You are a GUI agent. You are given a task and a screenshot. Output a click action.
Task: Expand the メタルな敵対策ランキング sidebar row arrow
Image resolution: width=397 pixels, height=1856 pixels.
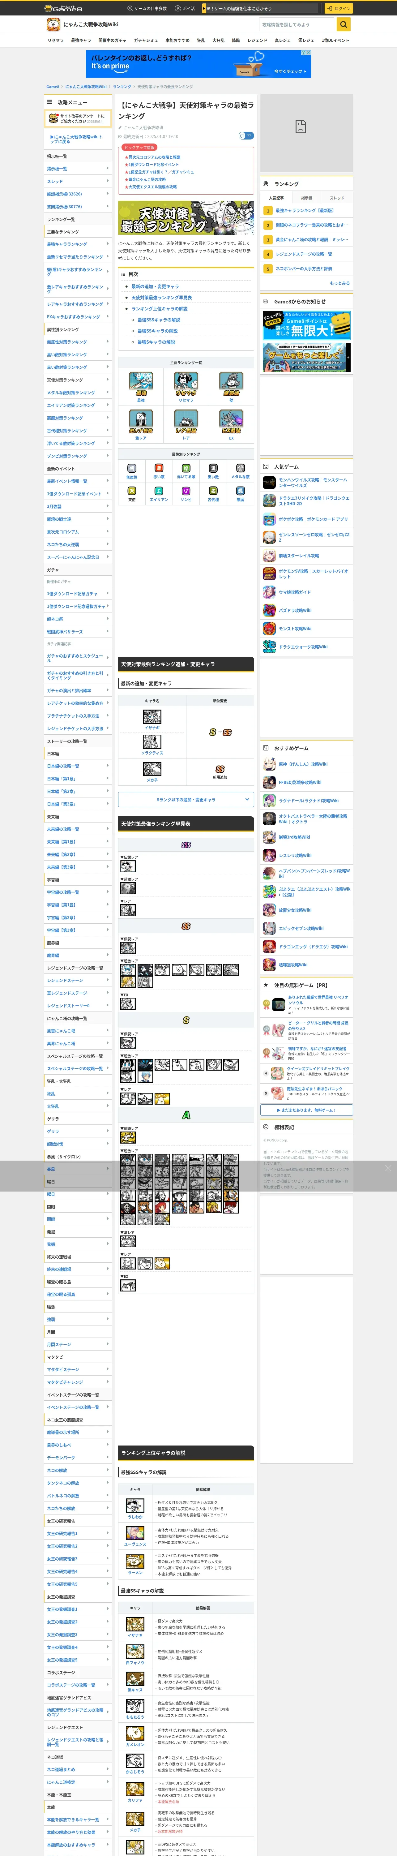(x=108, y=393)
